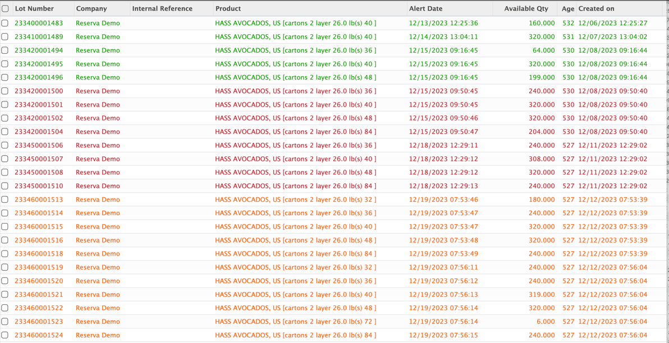Click available quantity 319.000

542,294
